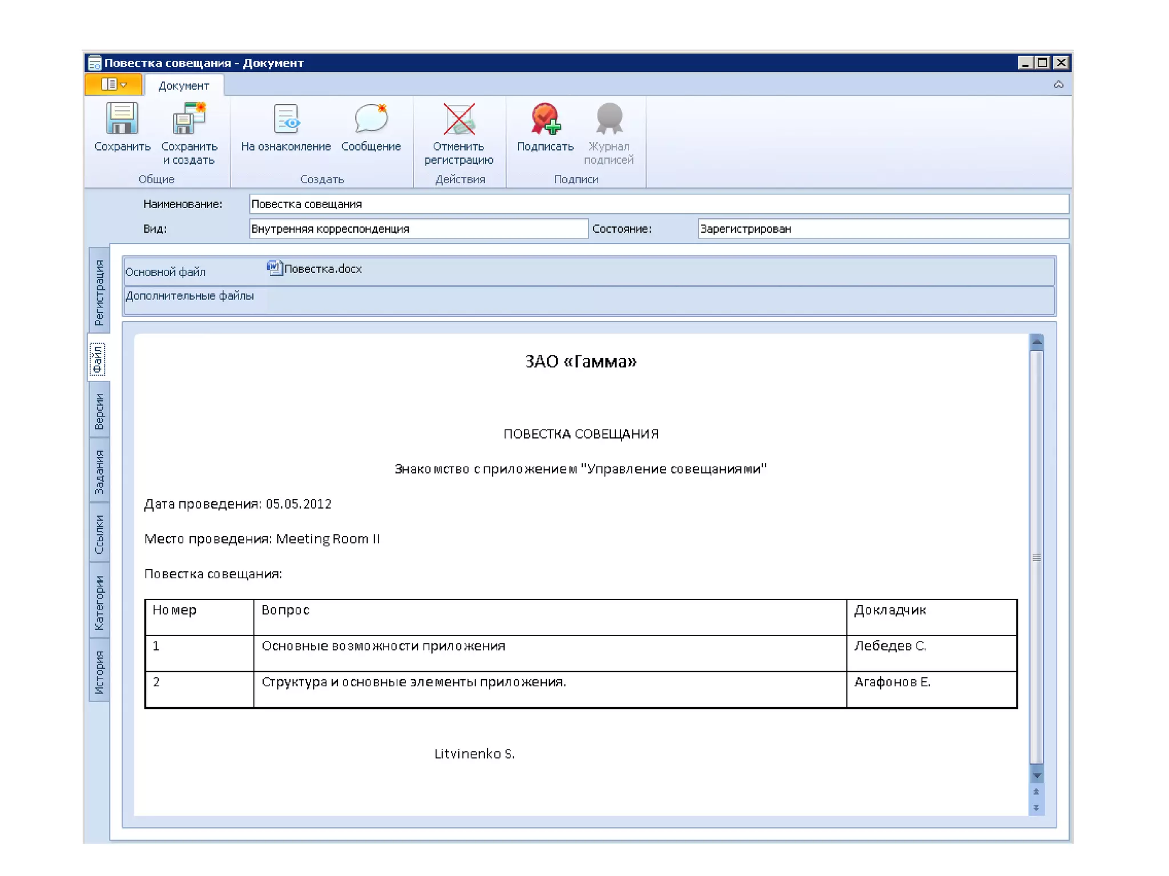Select the История side tab

coord(99,672)
